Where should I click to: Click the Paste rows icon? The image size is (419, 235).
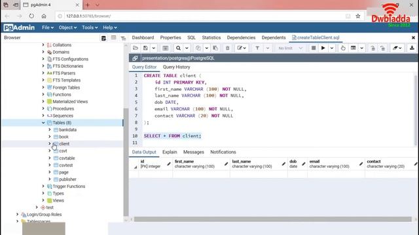click(x=215, y=48)
